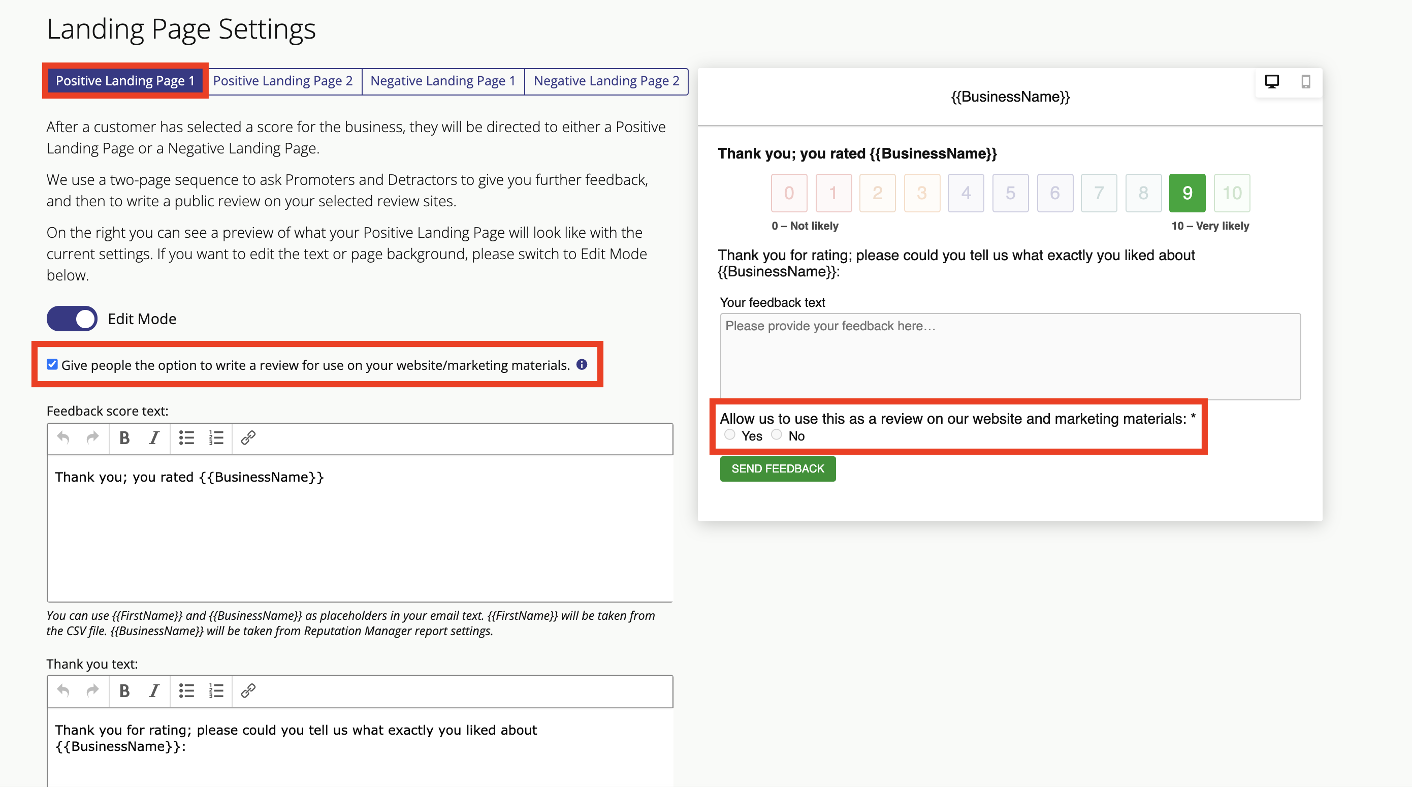Screen dimensions: 1412x787
Task: Click the '10 – Very likely' label
Action: (x=1210, y=226)
